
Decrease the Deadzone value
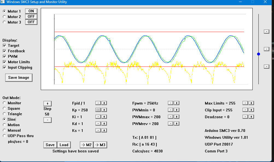pos(245,117)
